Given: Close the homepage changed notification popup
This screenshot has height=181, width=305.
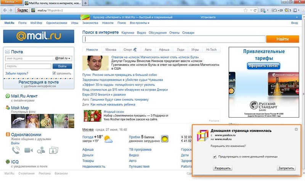Looking at the screenshot, I should pos(296,129).
